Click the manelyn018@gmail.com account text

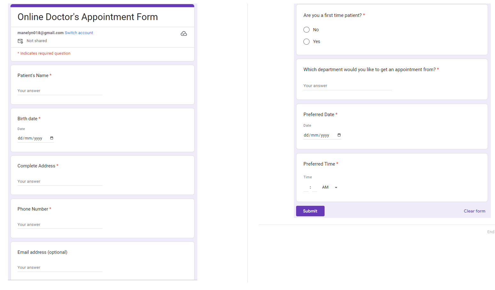[40, 33]
